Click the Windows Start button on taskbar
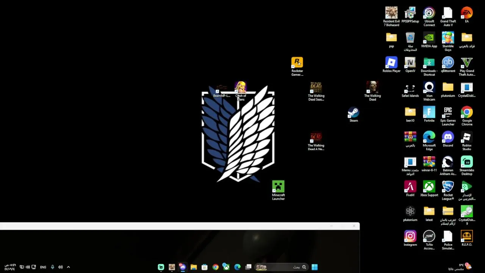 click(314, 267)
